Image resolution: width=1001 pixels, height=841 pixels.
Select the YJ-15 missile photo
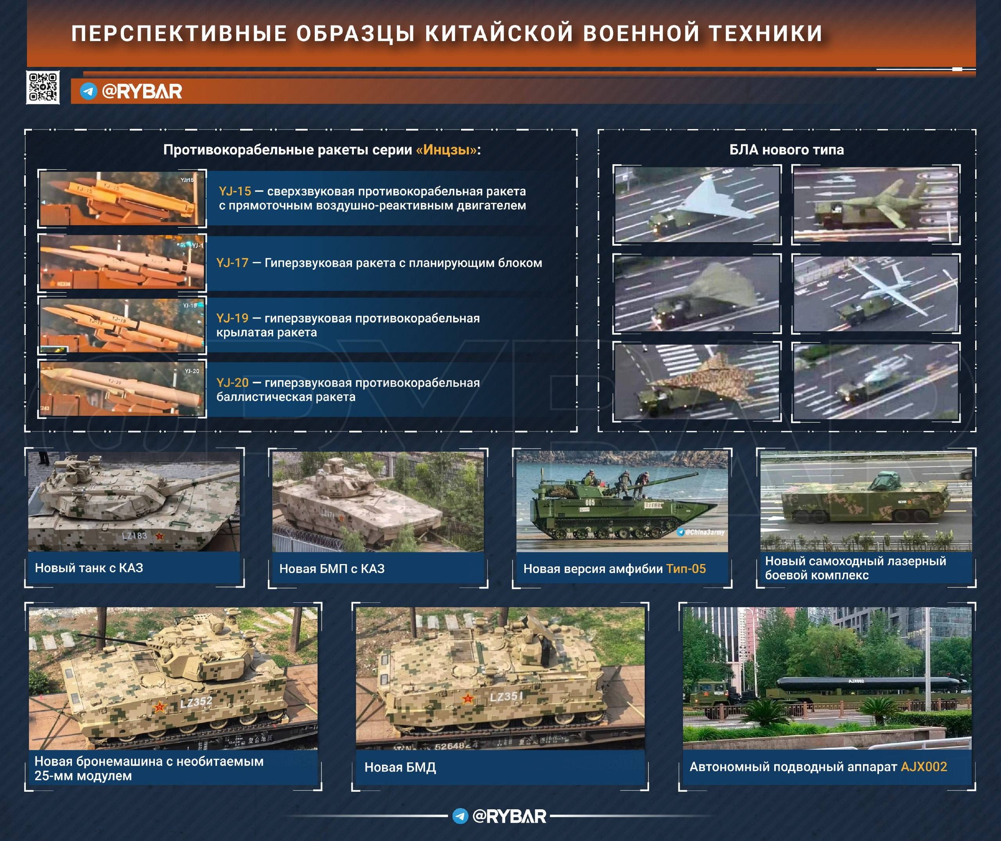point(122,198)
